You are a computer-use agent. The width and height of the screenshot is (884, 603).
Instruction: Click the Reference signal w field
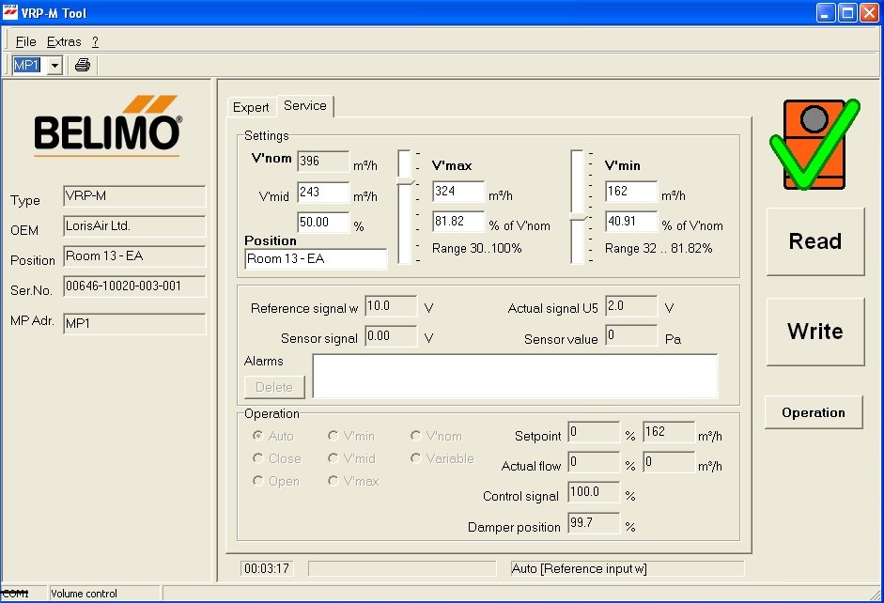point(391,306)
